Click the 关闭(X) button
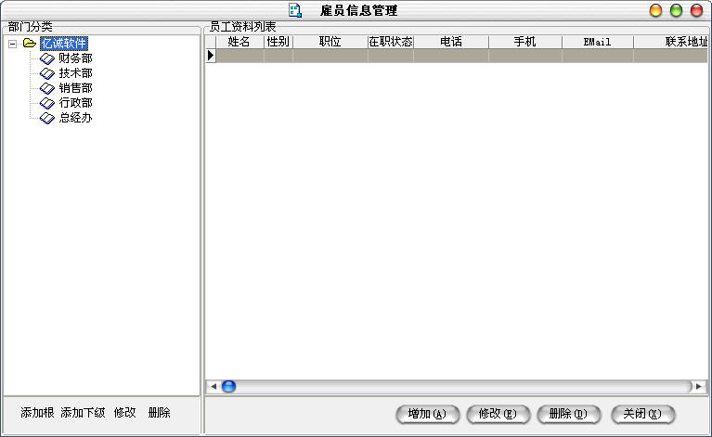The width and height of the screenshot is (712, 437). (642, 414)
